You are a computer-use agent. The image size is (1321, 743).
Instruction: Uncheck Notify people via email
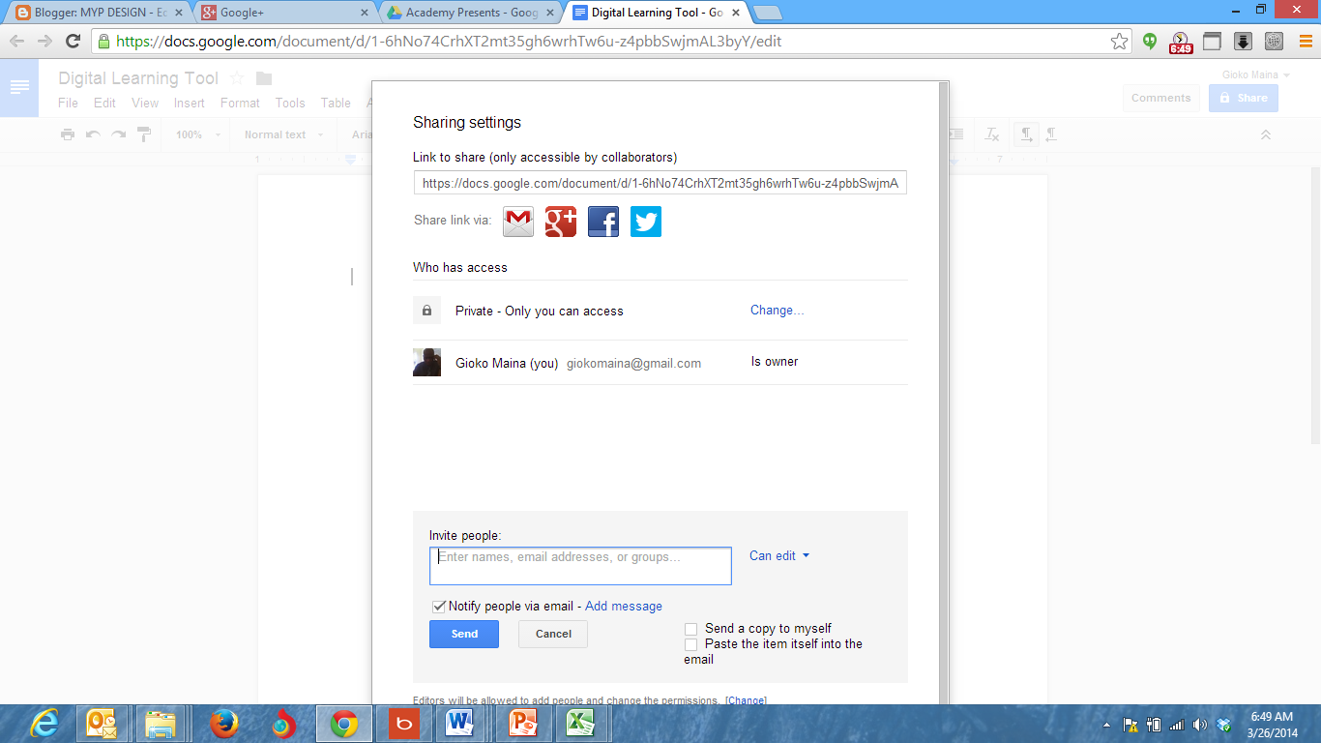tap(439, 607)
